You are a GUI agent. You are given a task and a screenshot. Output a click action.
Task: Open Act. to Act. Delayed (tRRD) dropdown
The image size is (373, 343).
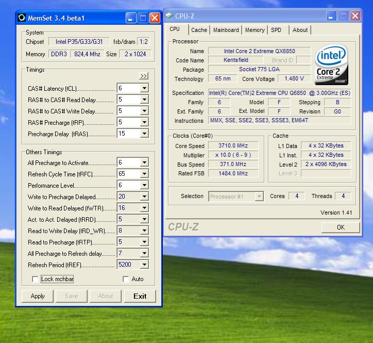point(144,219)
